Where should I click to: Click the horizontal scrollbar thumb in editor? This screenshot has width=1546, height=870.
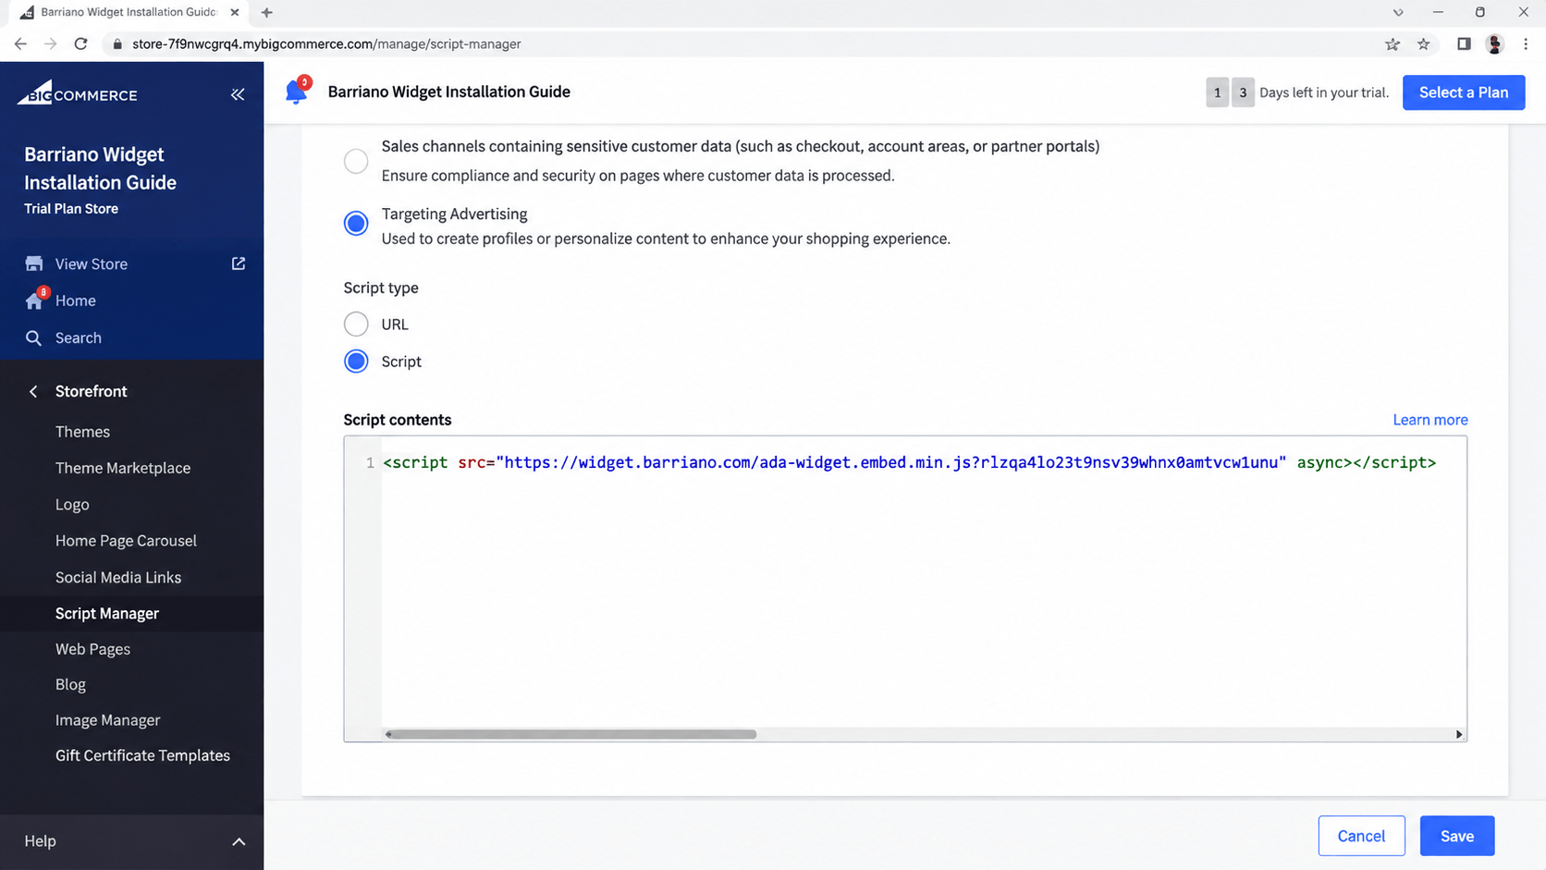click(572, 734)
